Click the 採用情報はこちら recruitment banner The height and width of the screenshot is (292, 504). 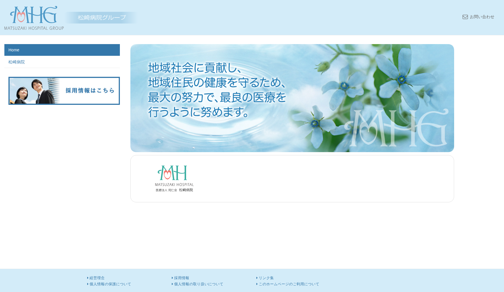(64, 91)
